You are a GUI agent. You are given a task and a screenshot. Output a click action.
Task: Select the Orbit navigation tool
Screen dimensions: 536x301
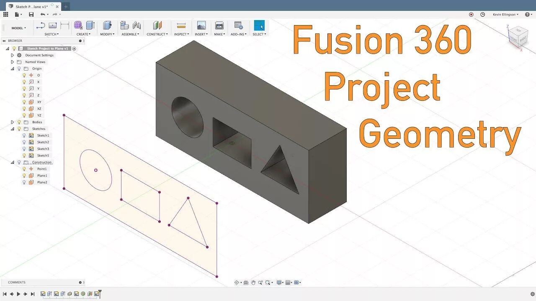[x=237, y=283]
